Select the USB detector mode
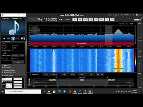Screen dimensions: 143x107 point(96,20)
